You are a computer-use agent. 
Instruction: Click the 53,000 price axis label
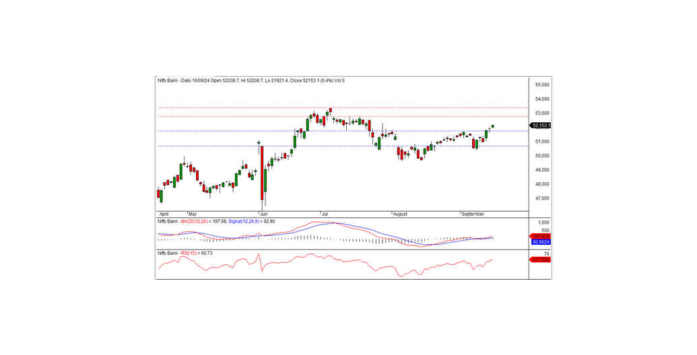click(x=543, y=113)
